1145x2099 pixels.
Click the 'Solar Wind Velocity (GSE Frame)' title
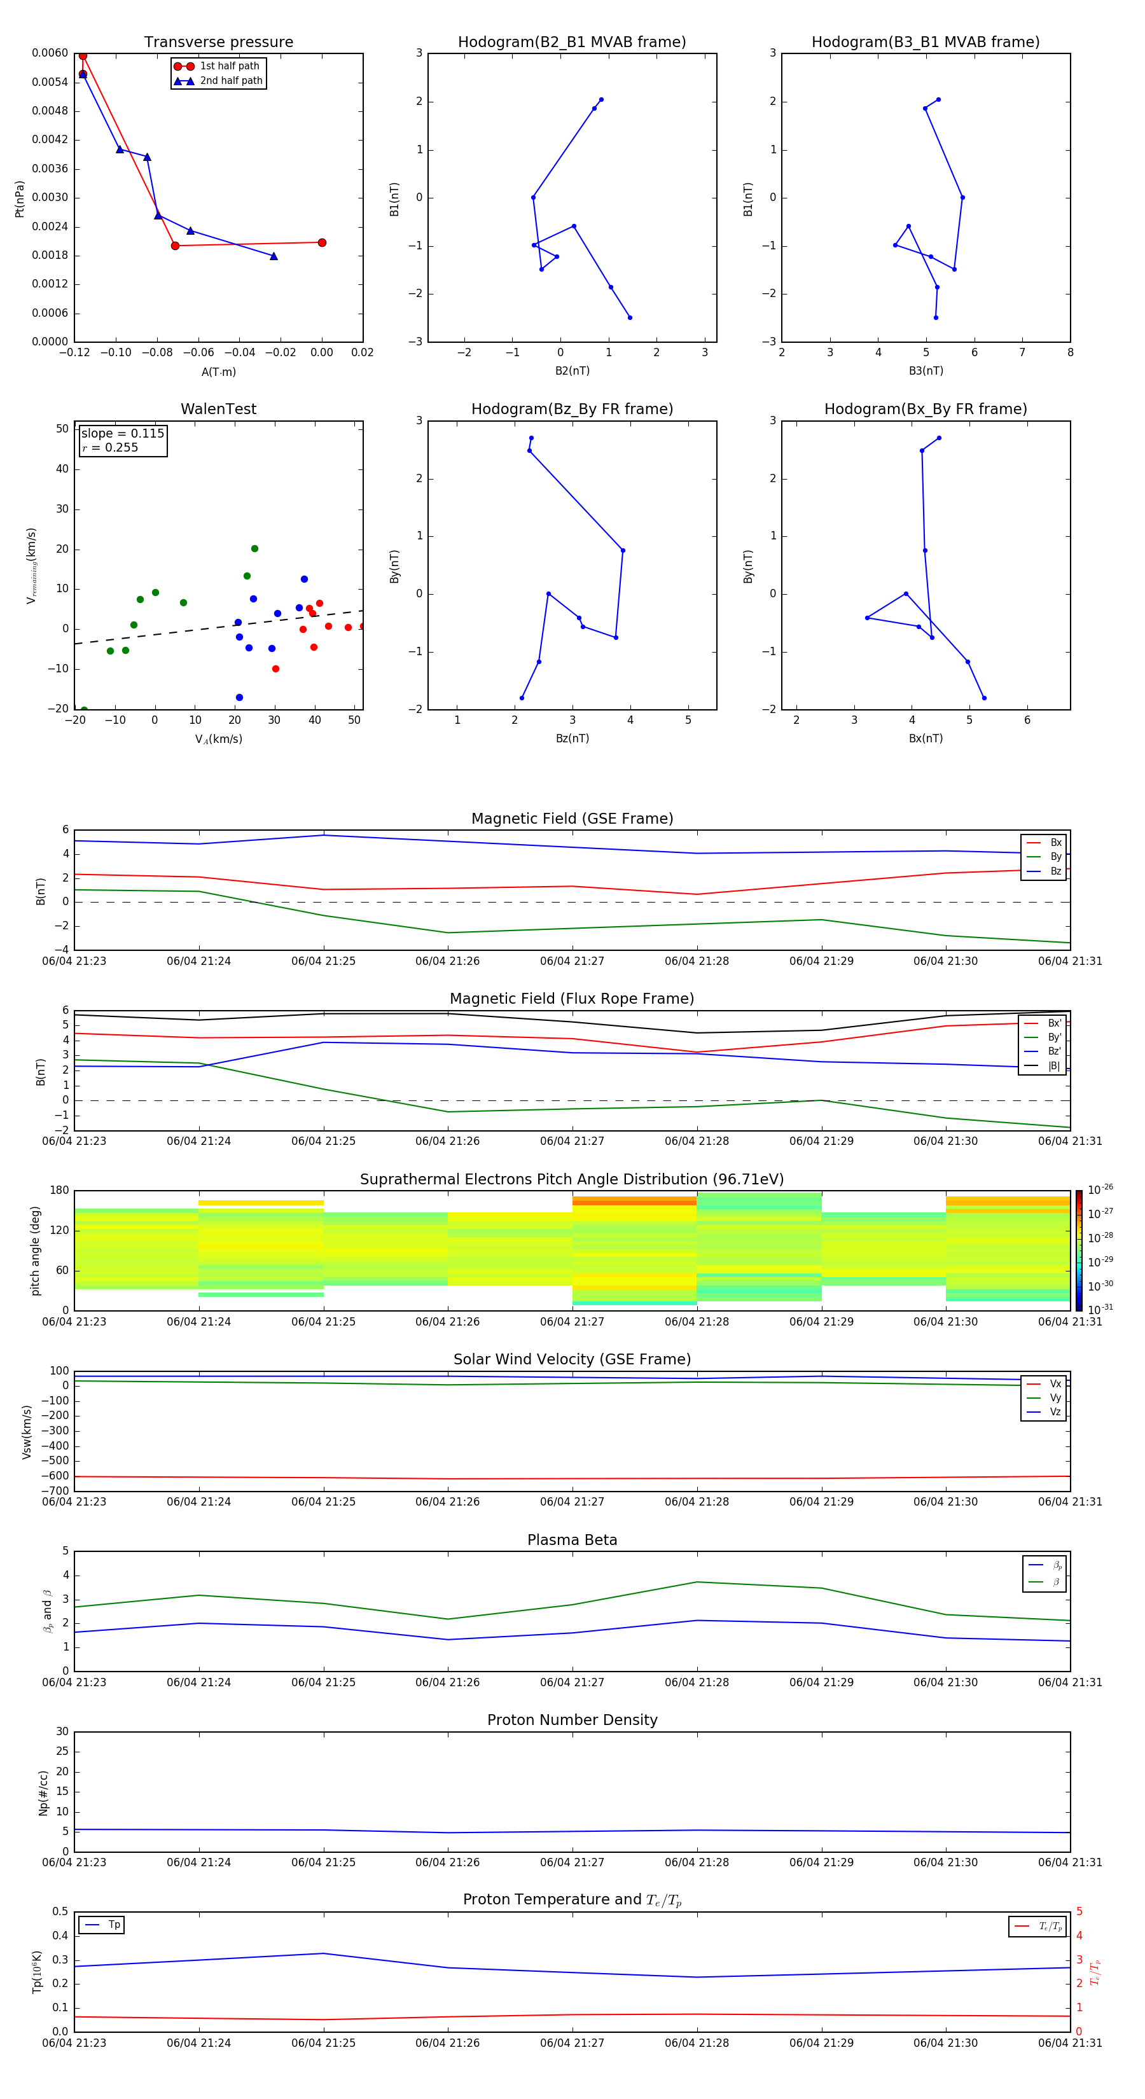tap(572, 1359)
